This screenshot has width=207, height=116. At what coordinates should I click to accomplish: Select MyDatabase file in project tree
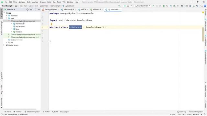pos(20,26)
